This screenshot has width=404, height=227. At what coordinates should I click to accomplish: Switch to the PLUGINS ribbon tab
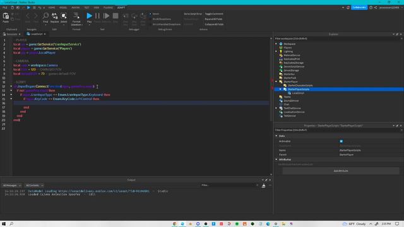click(108, 8)
